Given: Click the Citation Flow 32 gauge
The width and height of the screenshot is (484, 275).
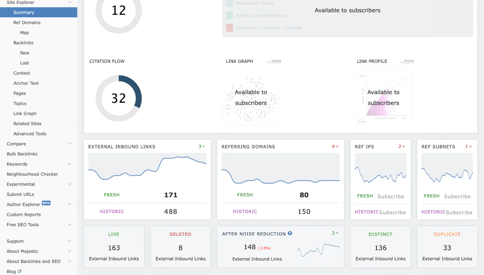Looking at the screenshot, I should pos(119,98).
